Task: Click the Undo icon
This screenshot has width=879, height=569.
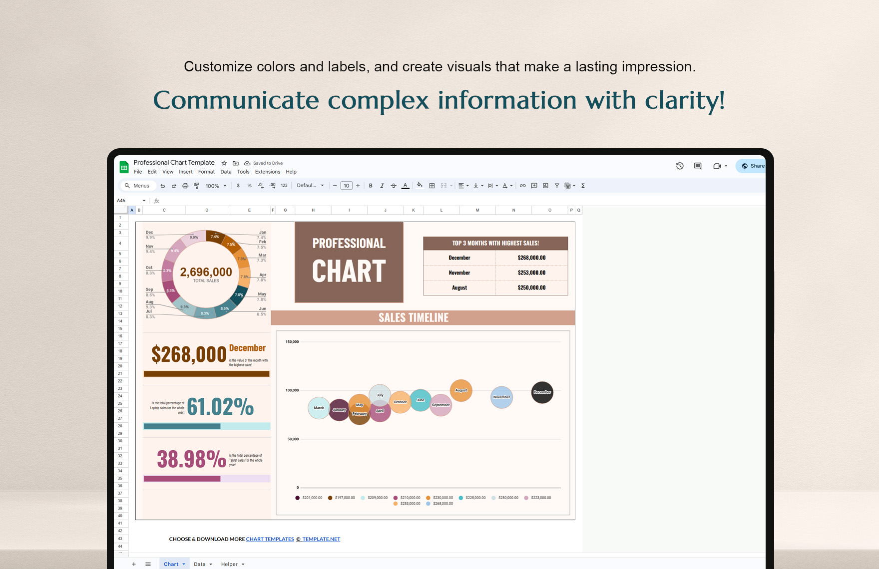Action: 162,185
